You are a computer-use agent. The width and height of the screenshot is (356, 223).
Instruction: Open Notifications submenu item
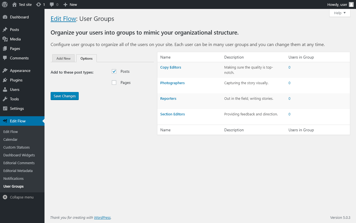13,178
